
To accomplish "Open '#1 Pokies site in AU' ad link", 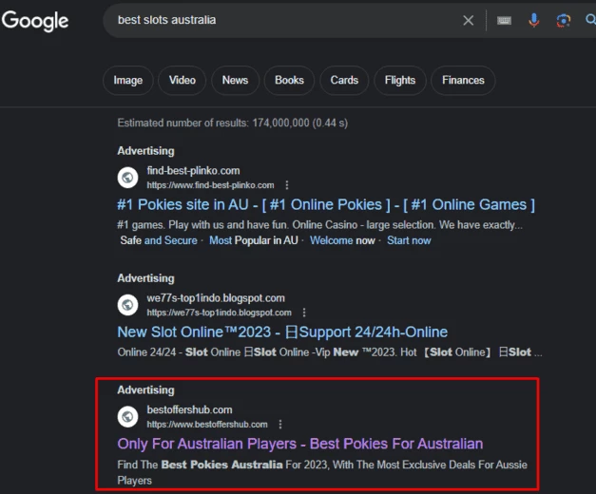I will point(326,205).
